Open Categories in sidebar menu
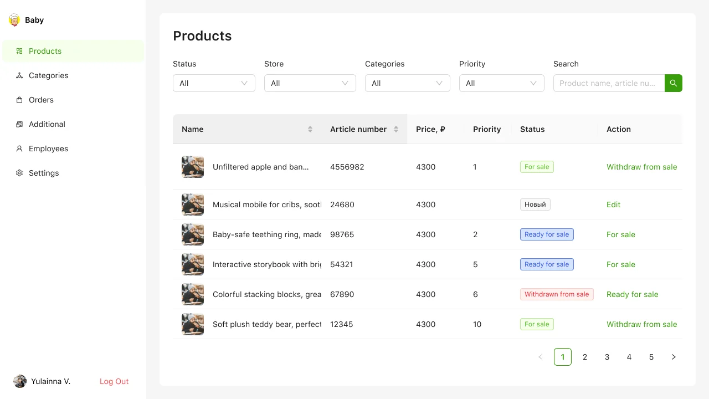Screen dimensions: 709x399 click(73, 75)
